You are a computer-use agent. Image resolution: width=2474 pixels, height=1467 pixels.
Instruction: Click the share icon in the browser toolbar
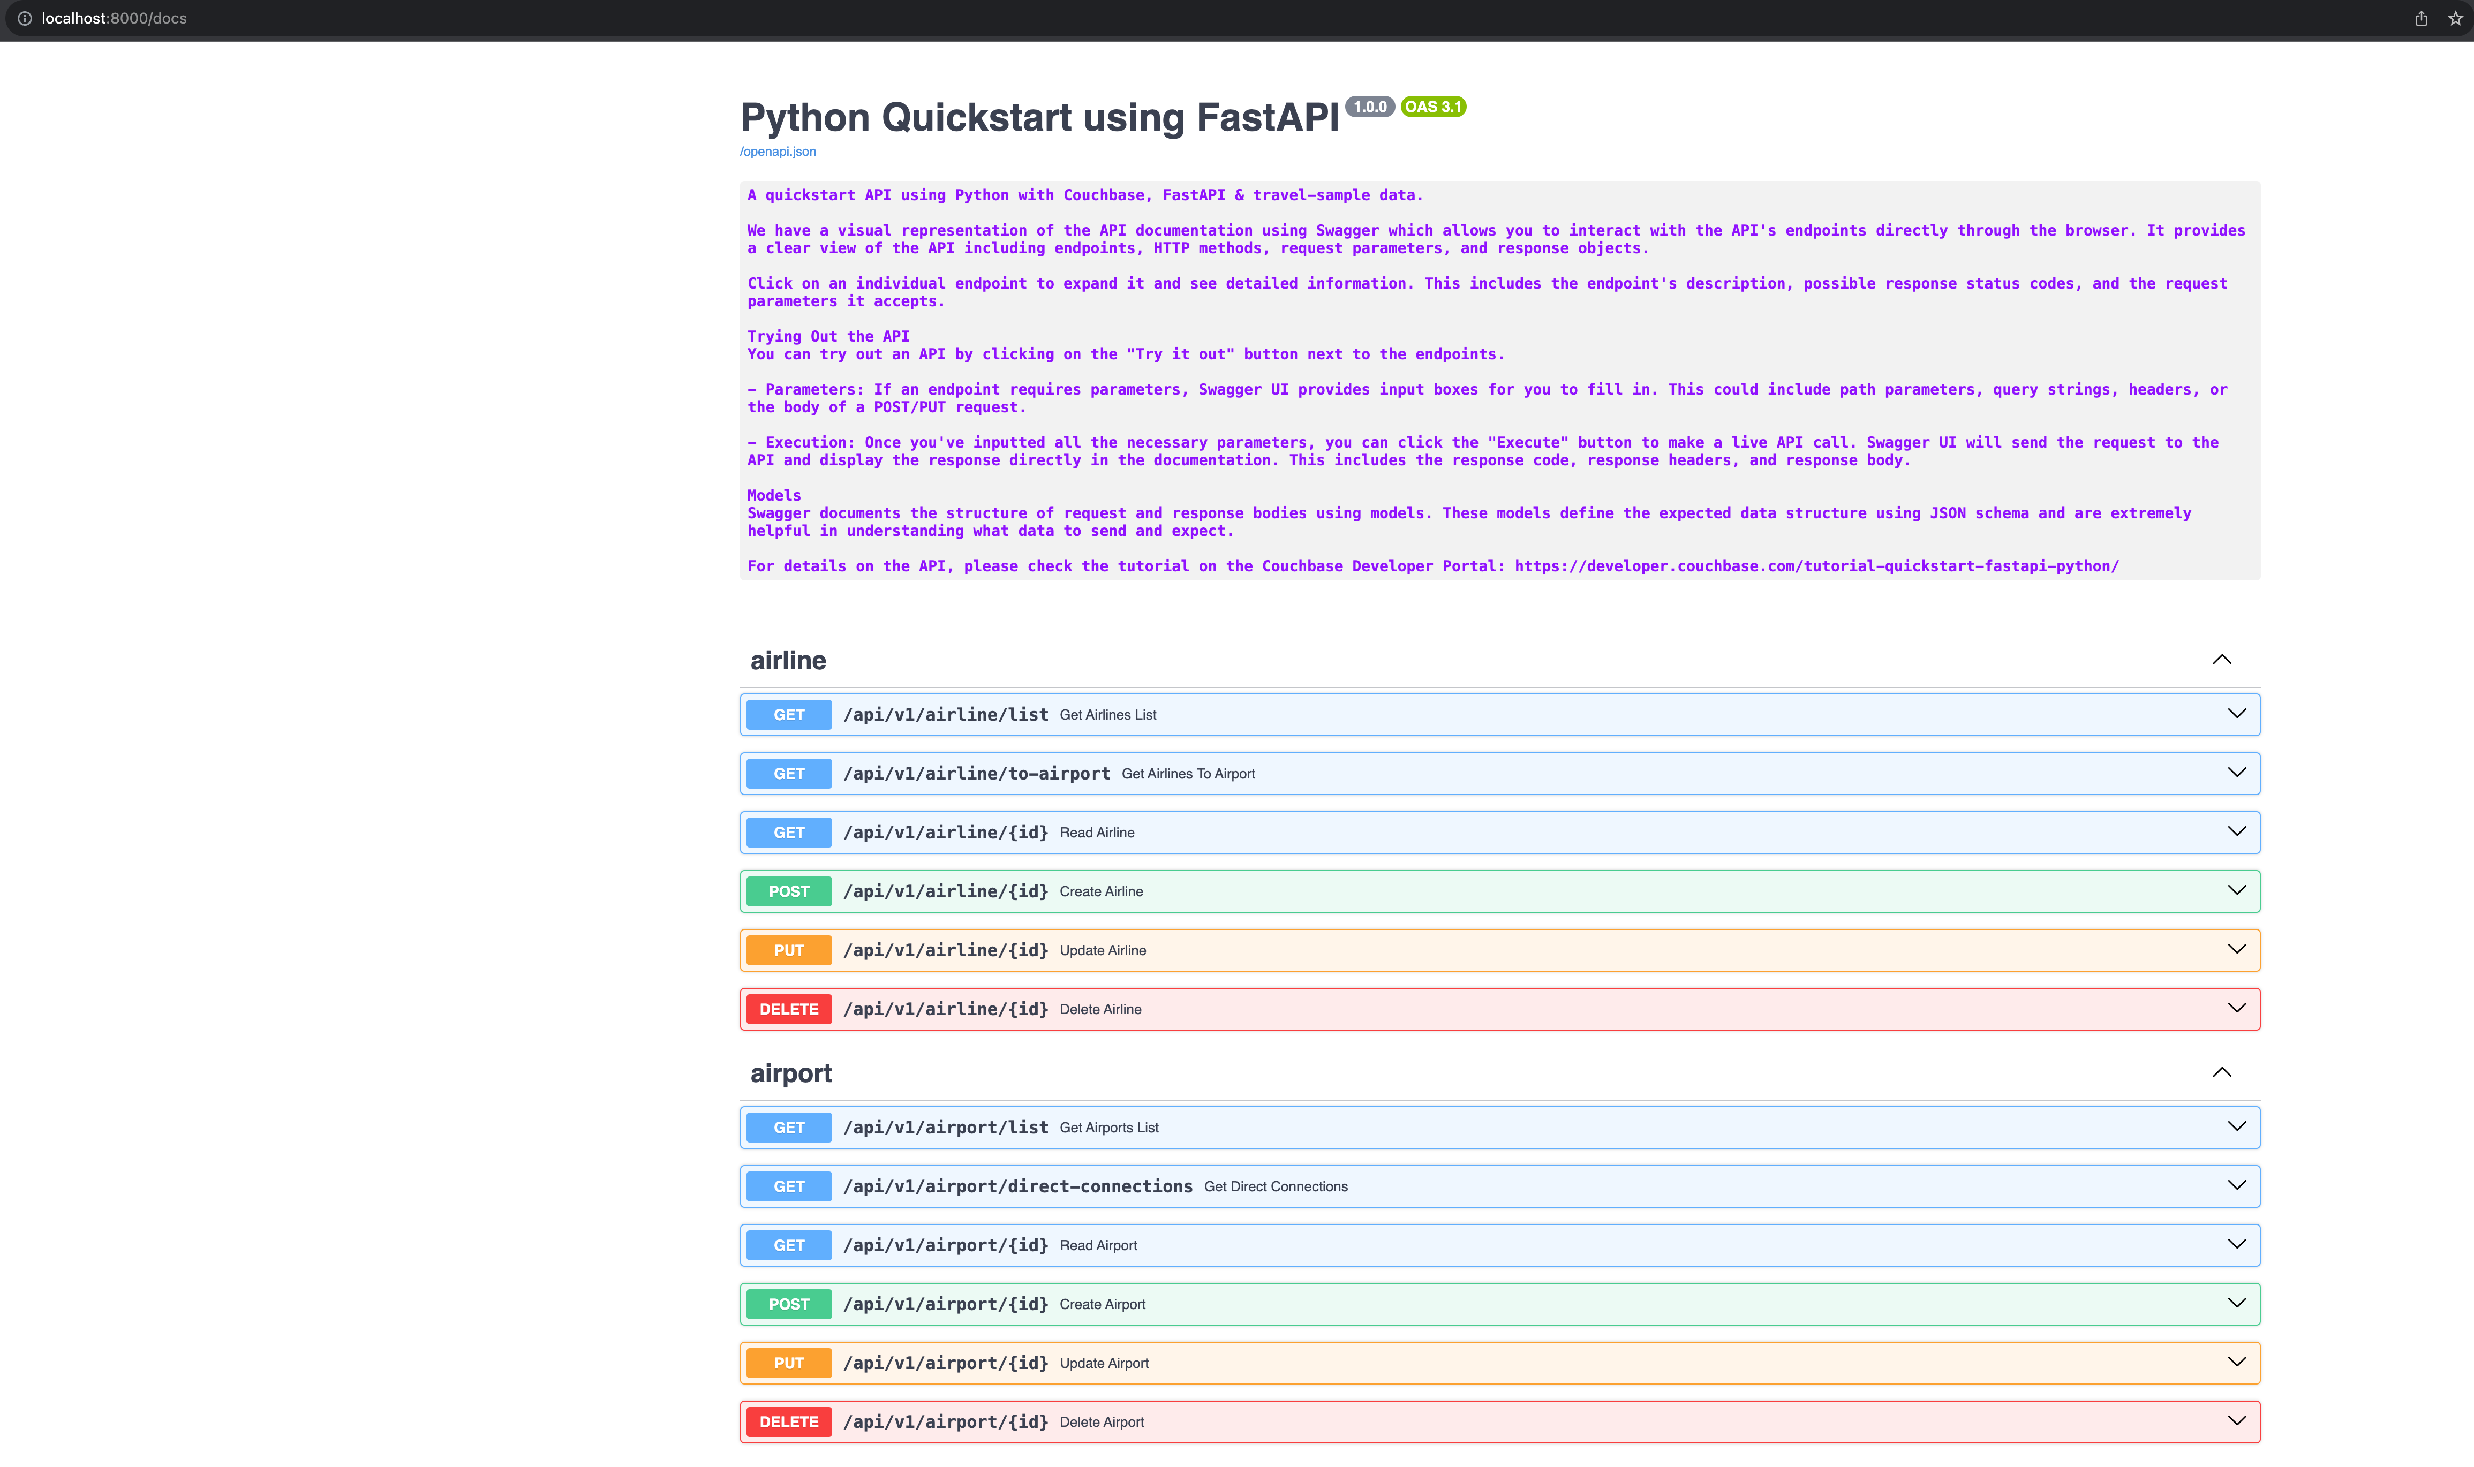pyautogui.click(x=2420, y=19)
